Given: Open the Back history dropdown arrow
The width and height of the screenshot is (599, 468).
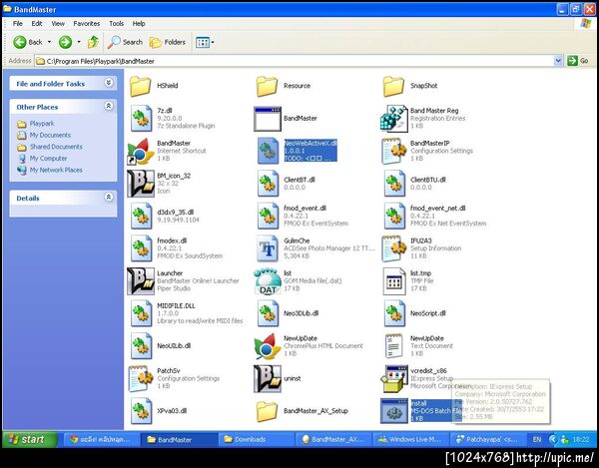Looking at the screenshot, I should pyautogui.click(x=49, y=42).
